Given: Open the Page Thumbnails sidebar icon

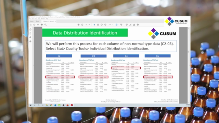Looking at the screenshot, I should tap(30, 30).
